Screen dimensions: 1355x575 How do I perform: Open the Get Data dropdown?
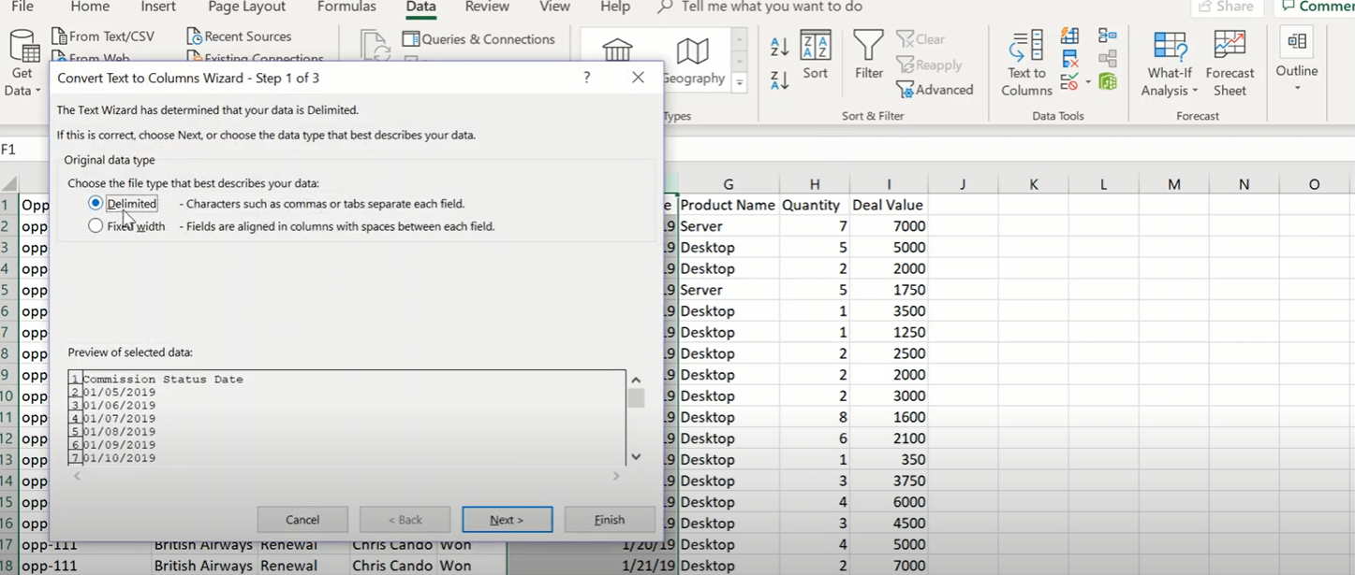22,65
